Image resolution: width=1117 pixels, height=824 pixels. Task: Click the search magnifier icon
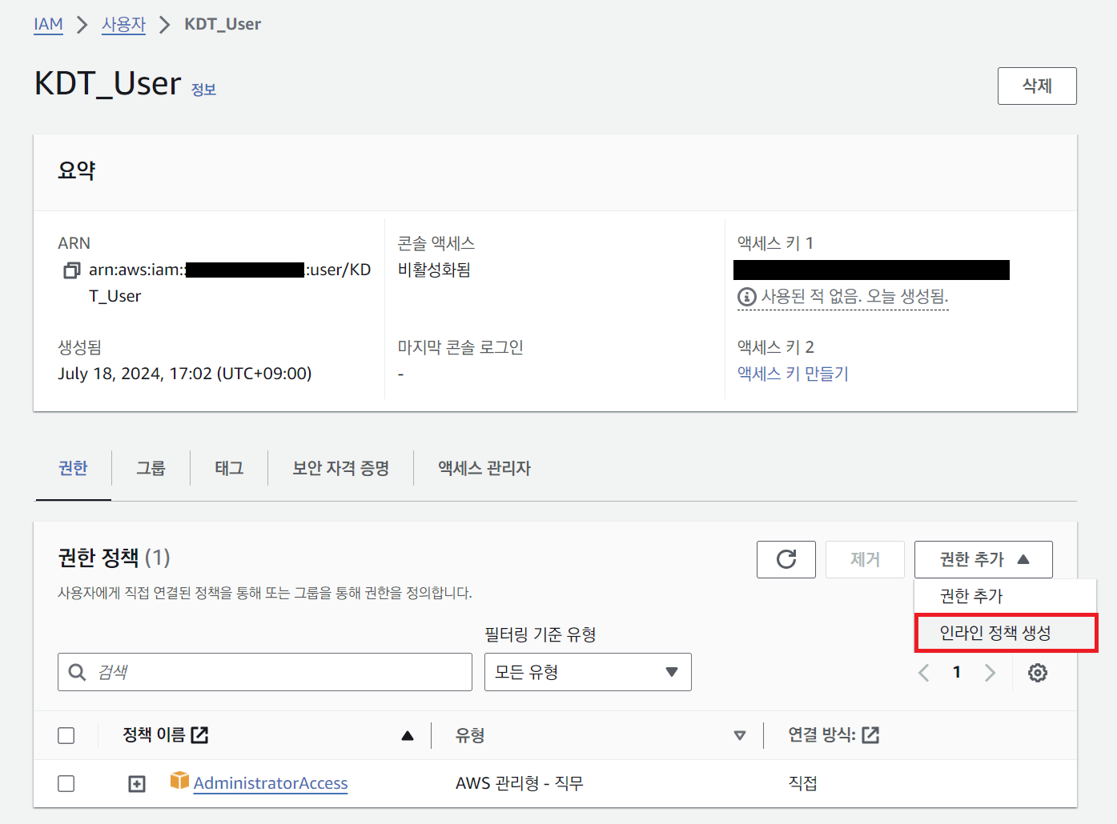tap(77, 672)
